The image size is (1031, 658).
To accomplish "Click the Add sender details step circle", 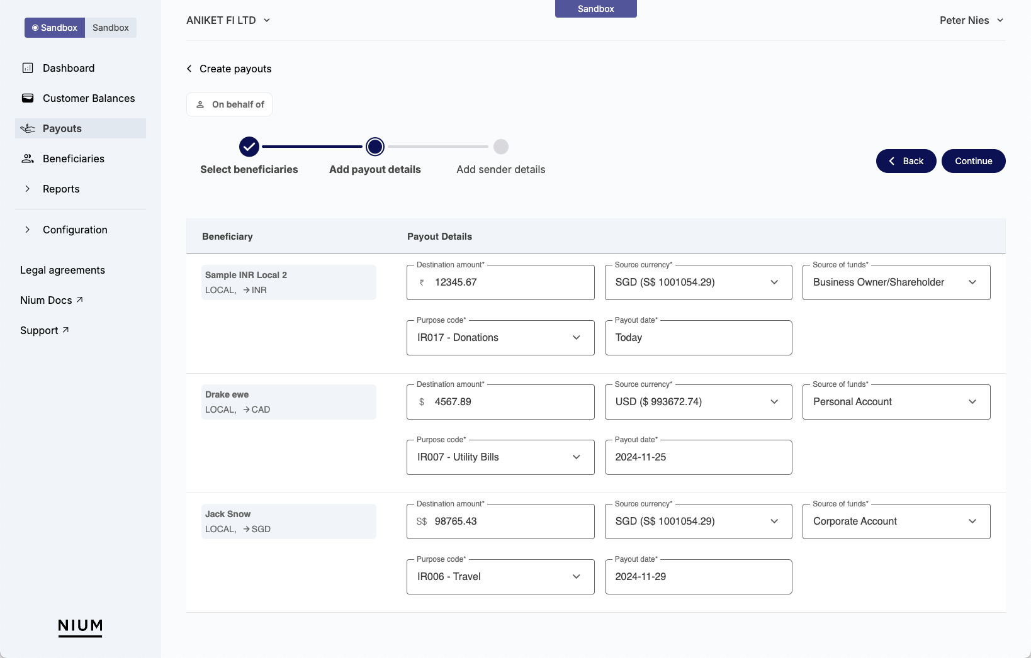I will click(501, 147).
